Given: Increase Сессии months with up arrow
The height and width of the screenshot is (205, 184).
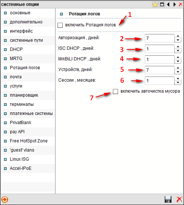Looking at the screenshot, I should (x=178, y=78).
